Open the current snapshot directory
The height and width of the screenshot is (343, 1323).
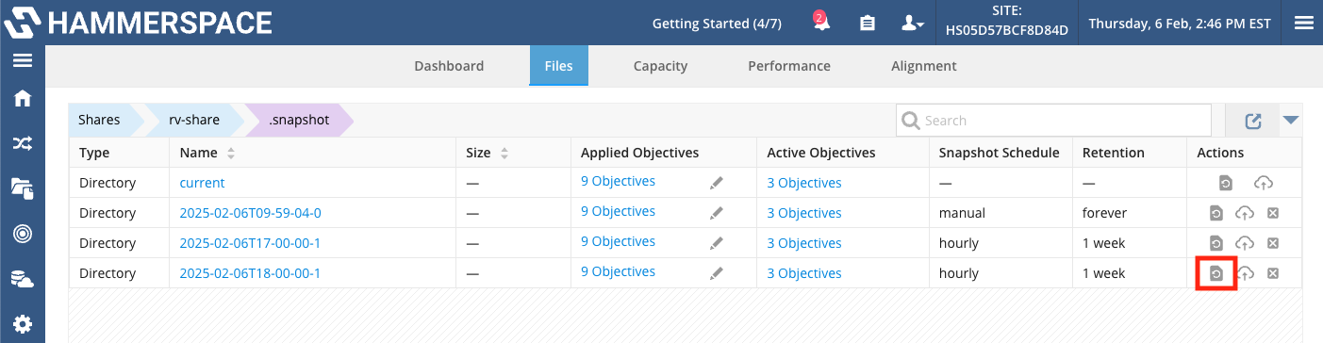[202, 183]
